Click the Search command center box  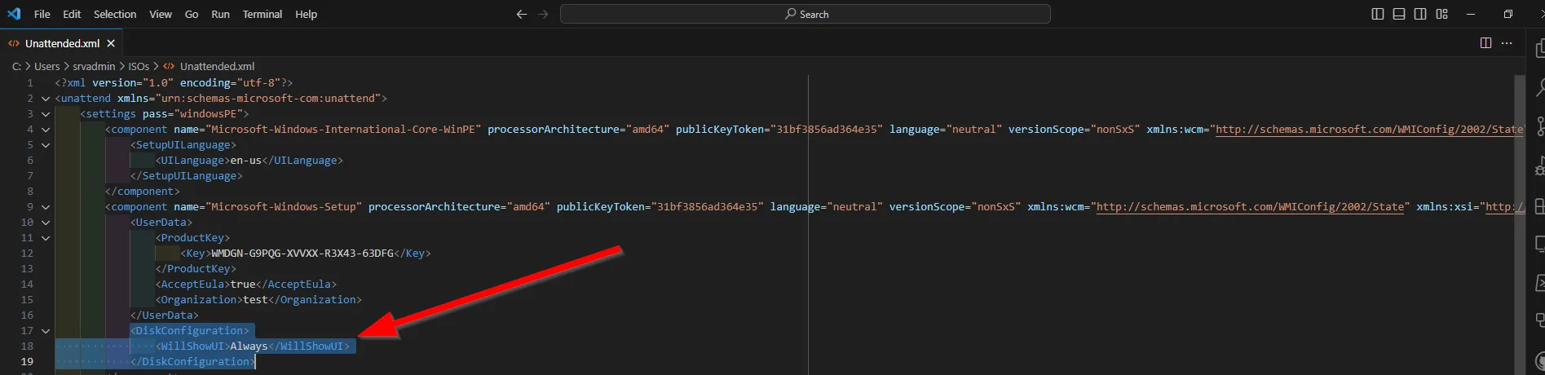[x=806, y=14]
